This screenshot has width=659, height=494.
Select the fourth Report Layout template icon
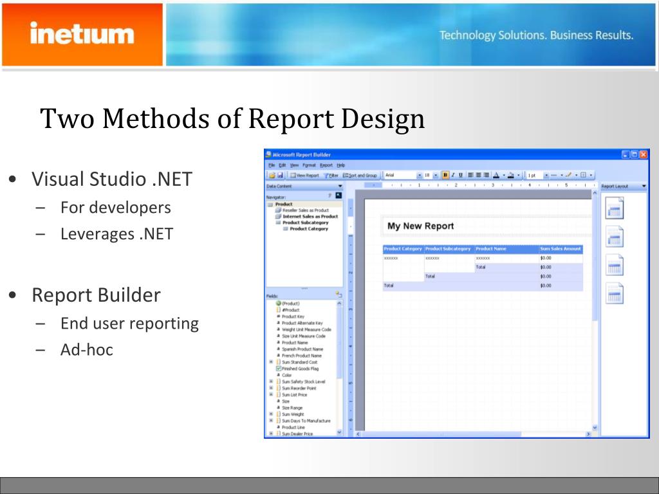pos(614,293)
